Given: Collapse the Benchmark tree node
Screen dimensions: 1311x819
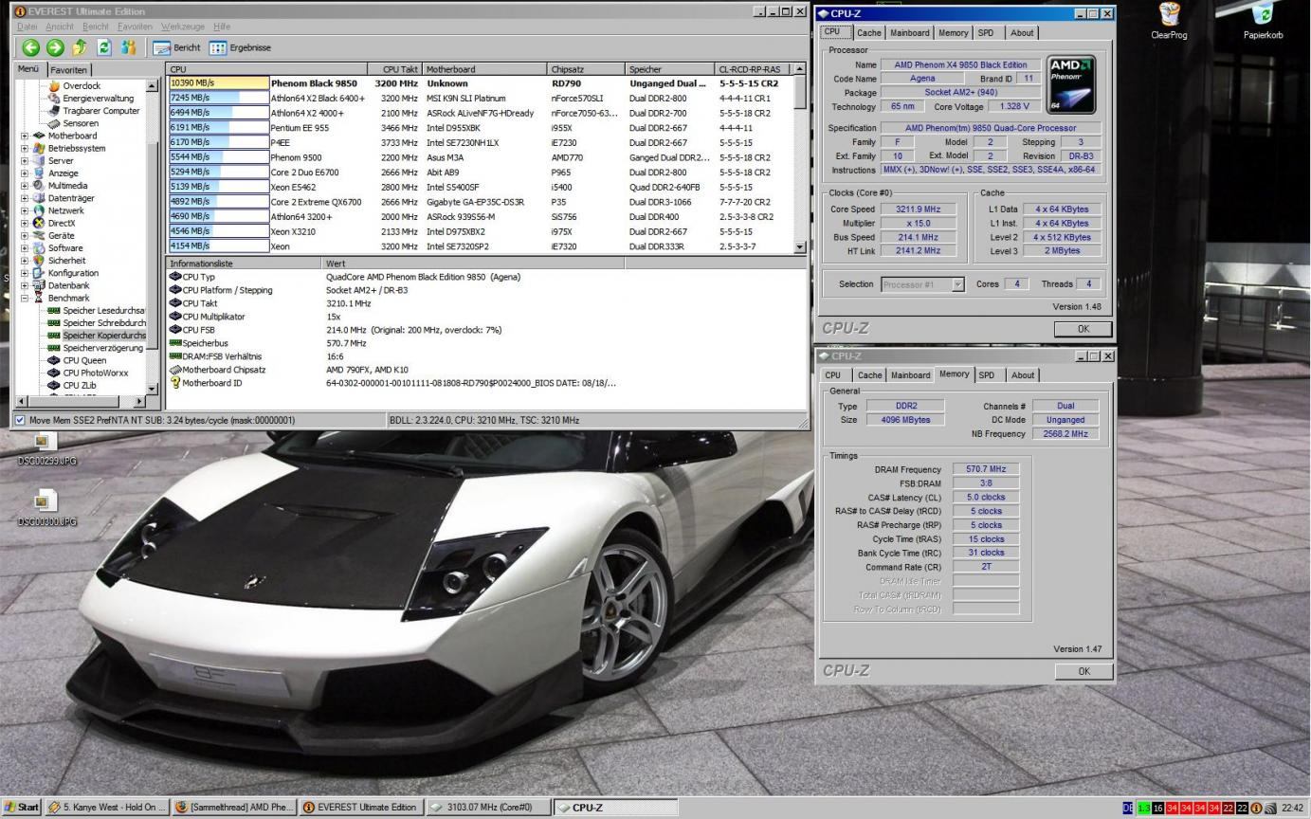Looking at the screenshot, I should click(25, 298).
